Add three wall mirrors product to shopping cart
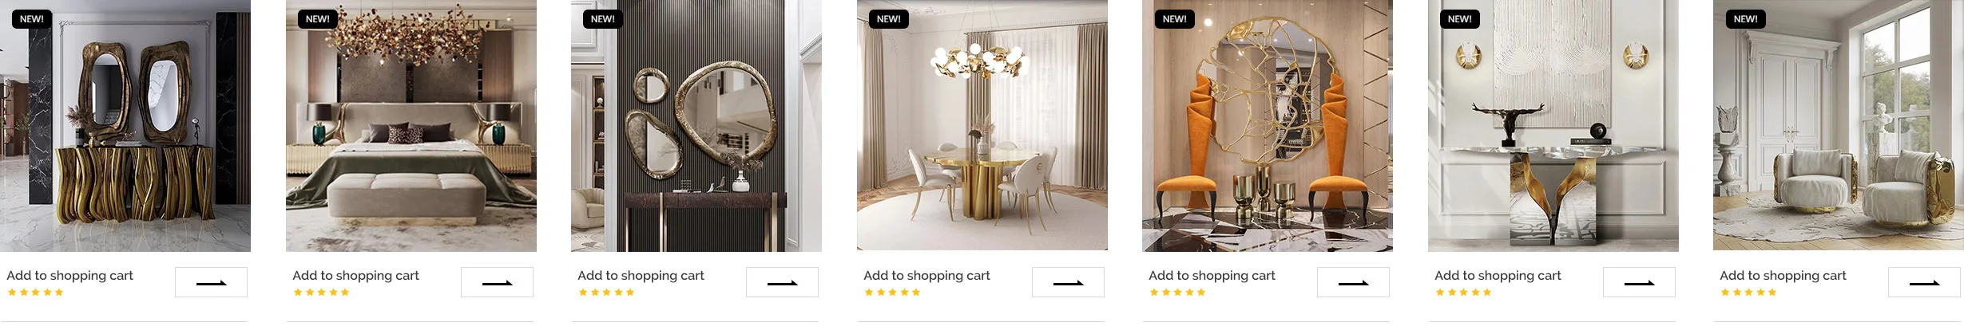 641,275
